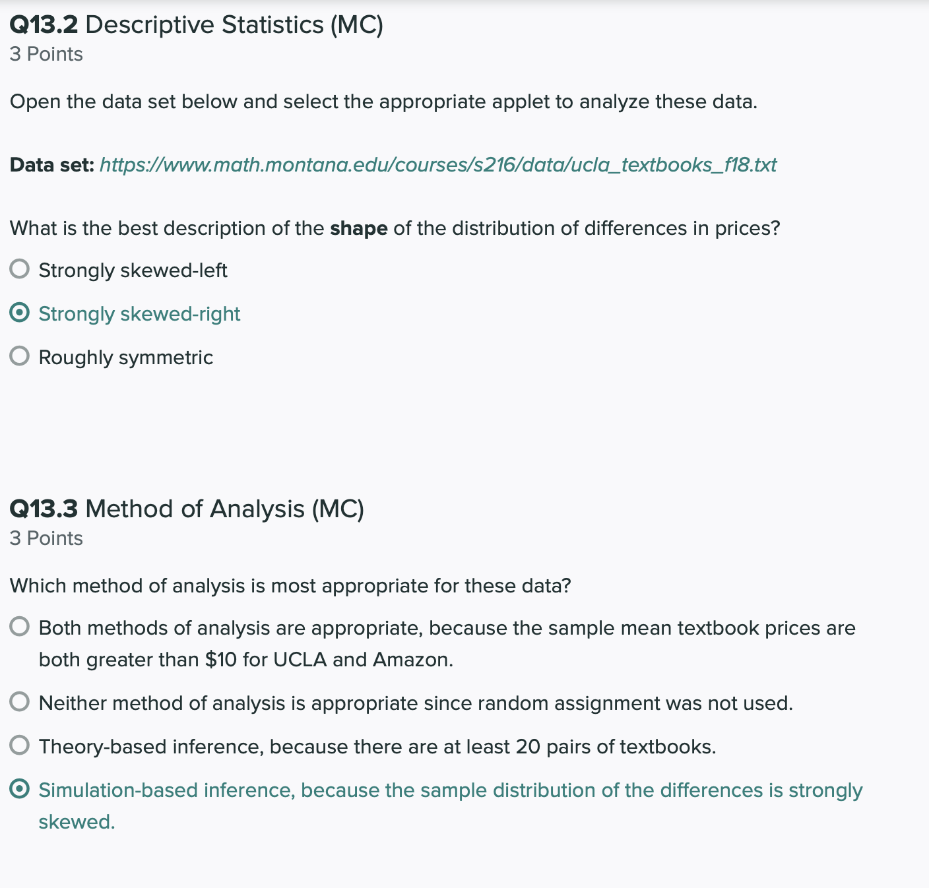The height and width of the screenshot is (888, 929).
Task: Click the "Strongly skewed-left" answer text
Action: tap(133, 270)
